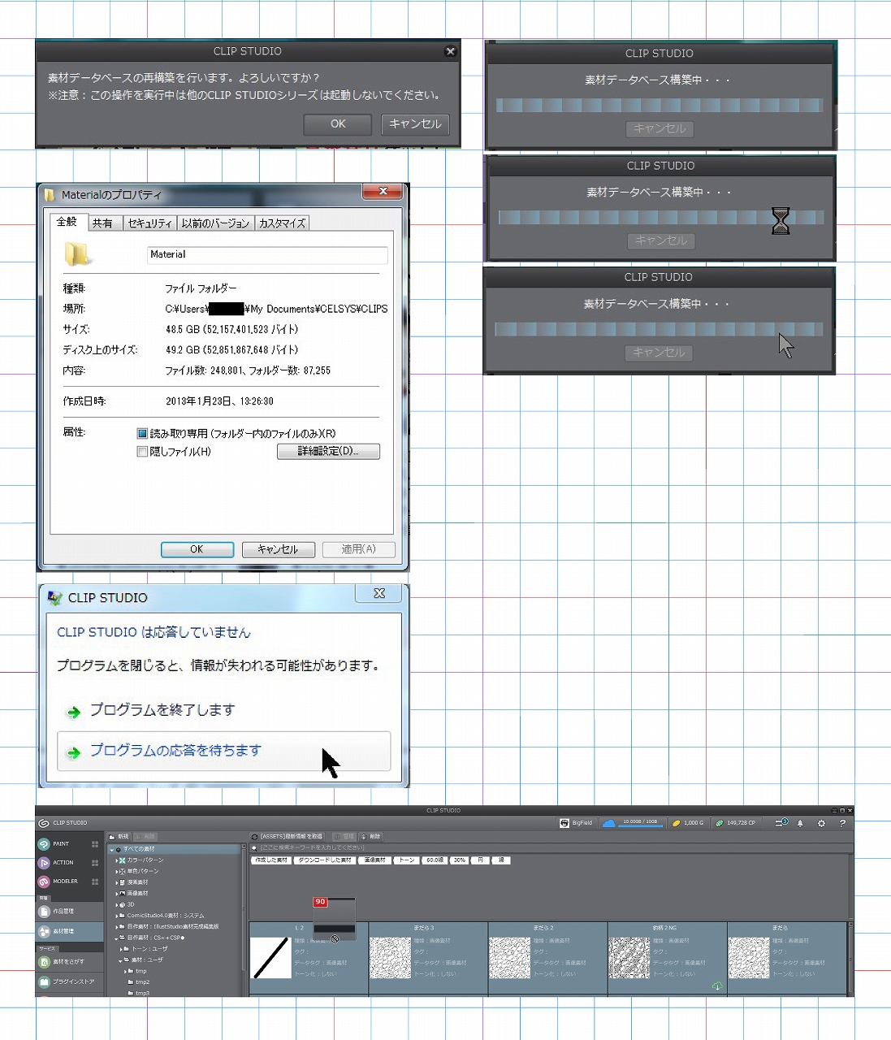Click the grid icon beside MODELER
Image resolution: width=891 pixels, height=1040 pixels.
[95, 882]
